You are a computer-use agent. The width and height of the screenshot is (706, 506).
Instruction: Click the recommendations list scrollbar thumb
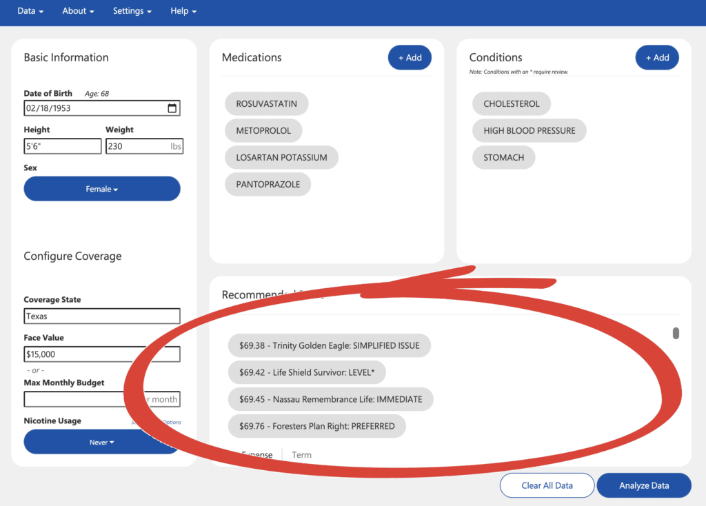click(x=676, y=333)
